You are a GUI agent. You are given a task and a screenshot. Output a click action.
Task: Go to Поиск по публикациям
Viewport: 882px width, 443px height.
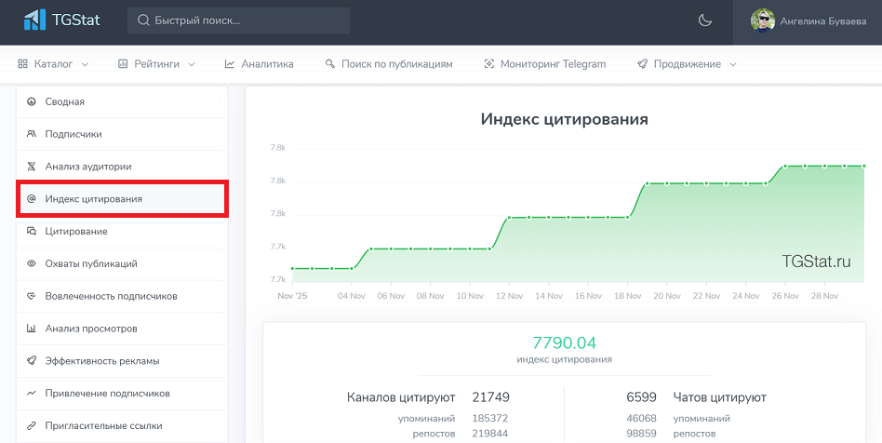[x=389, y=64]
